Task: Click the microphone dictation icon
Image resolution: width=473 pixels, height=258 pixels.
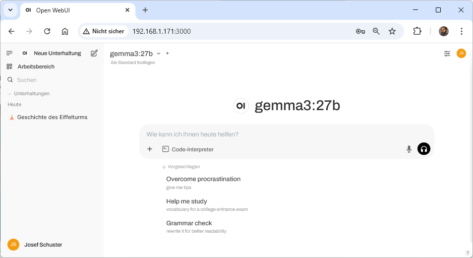Action: (409, 149)
